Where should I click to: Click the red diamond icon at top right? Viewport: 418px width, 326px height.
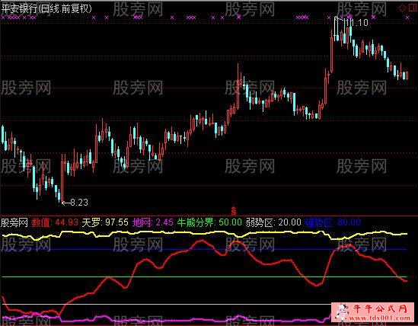402,8
